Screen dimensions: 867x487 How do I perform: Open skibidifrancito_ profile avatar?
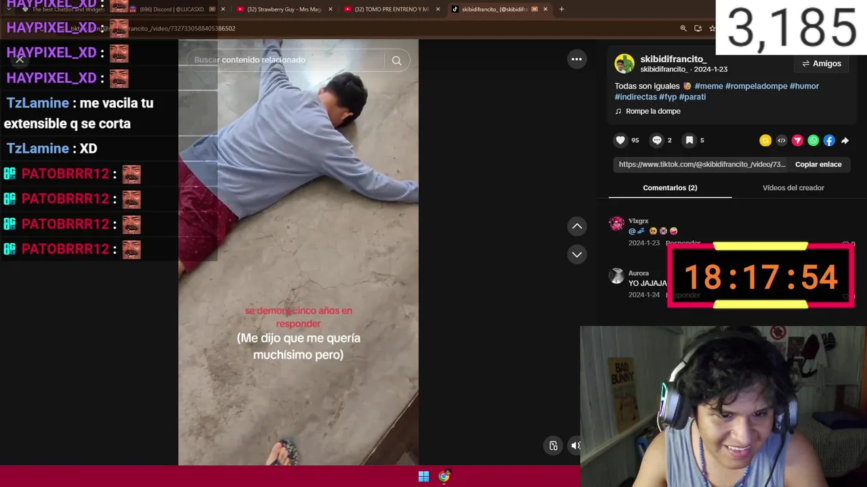625,64
